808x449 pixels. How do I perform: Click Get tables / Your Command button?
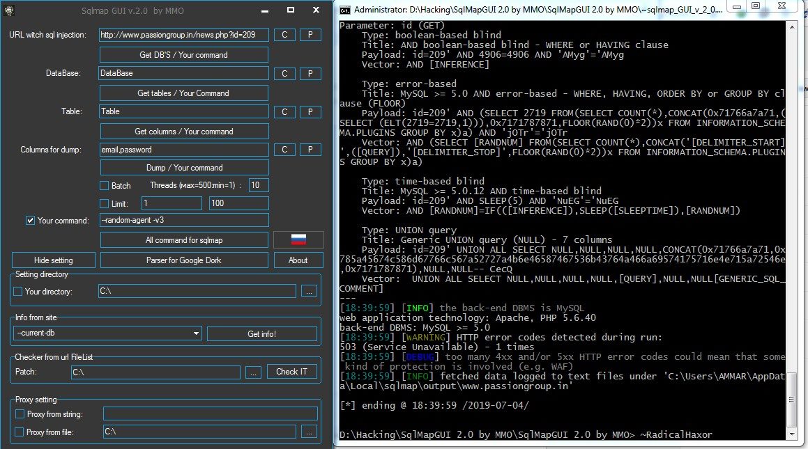click(x=183, y=93)
